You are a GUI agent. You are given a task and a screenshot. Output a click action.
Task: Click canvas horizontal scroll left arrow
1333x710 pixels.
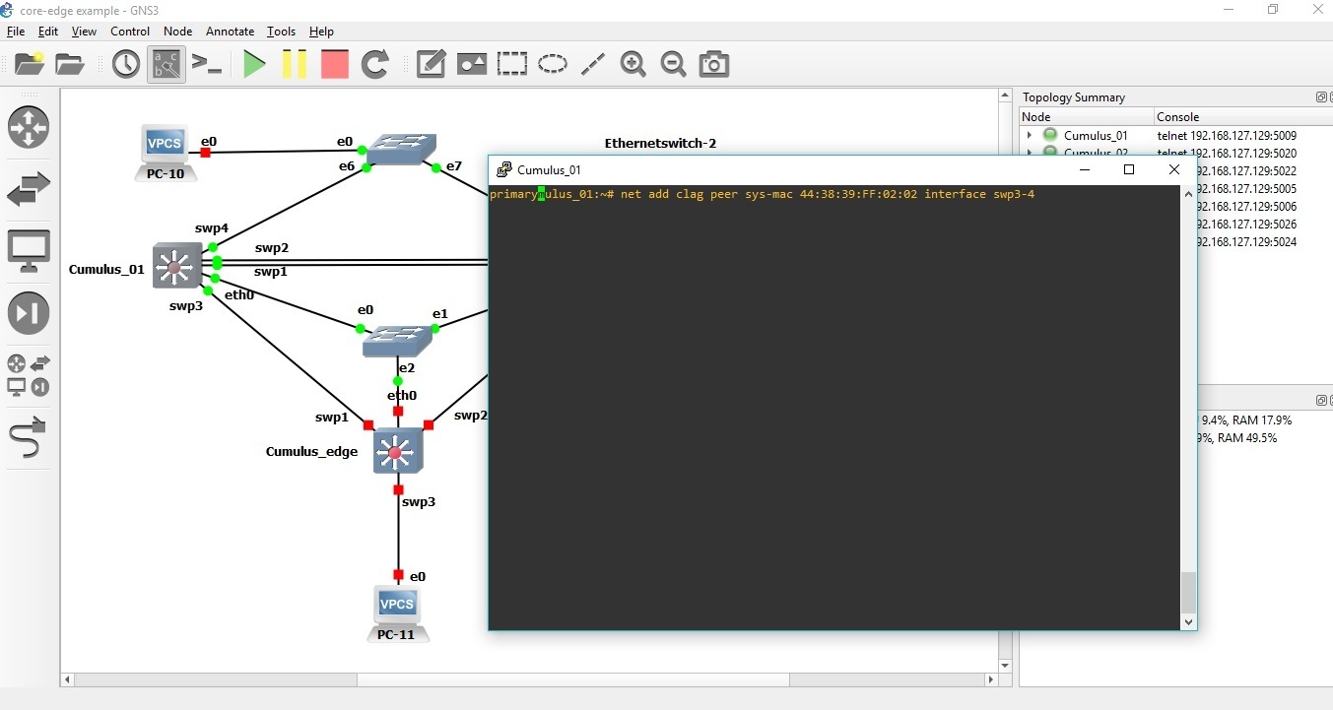click(68, 679)
